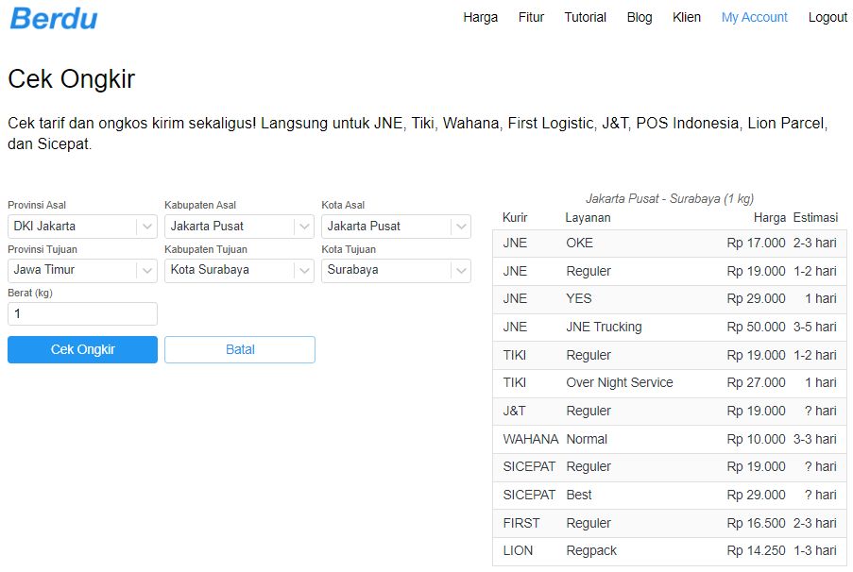This screenshot has height=572, width=853.
Task: Click the Rp 10.000 WAHANA price
Action: click(756, 439)
